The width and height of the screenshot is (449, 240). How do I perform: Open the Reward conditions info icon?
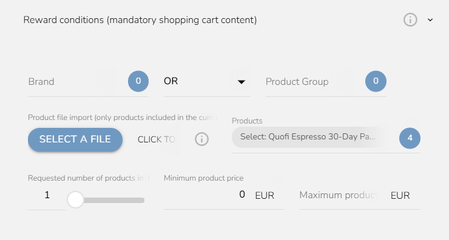[x=410, y=20]
